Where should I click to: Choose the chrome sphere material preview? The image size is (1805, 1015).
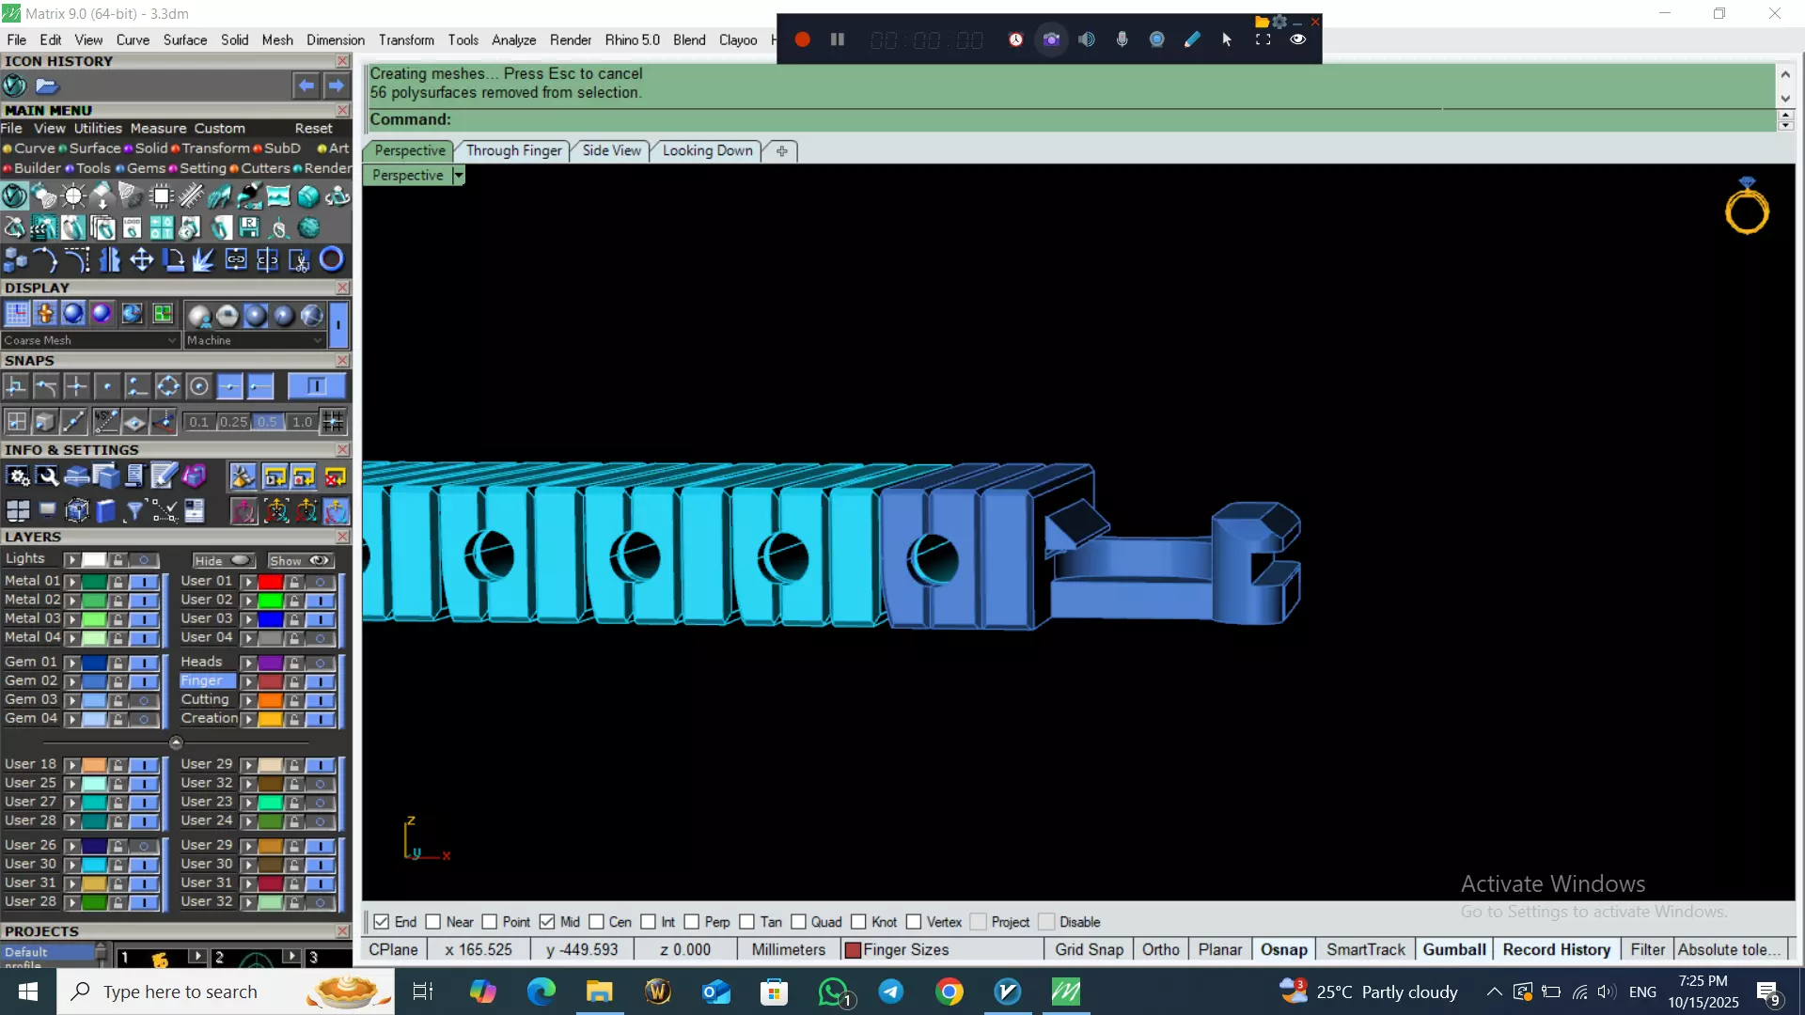point(227,315)
